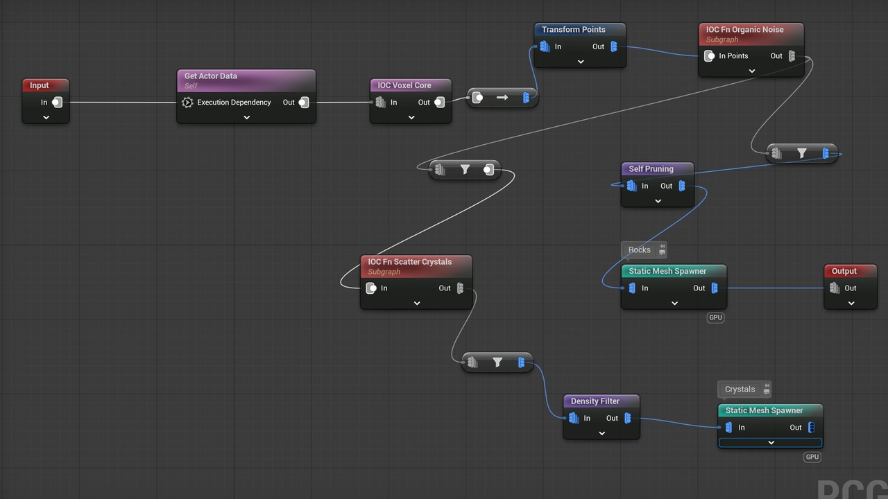Expand the Get Actor Data node chevron

(x=246, y=118)
